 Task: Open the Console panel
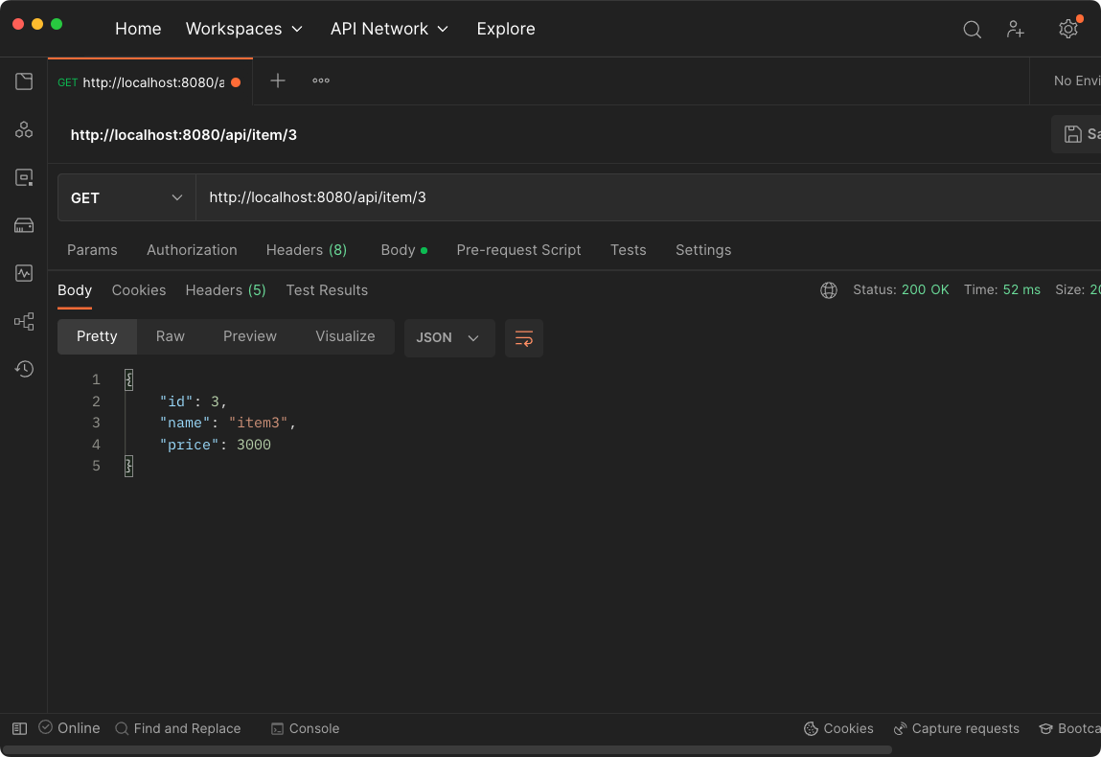[x=306, y=729]
